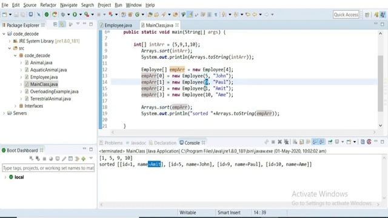This screenshot has height=218, width=388.
Task: Expand the local node in Boot Dashboard
Action: click(x=5, y=177)
